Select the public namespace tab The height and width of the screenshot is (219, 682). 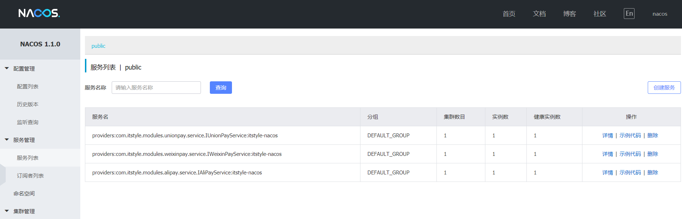tap(98, 46)
